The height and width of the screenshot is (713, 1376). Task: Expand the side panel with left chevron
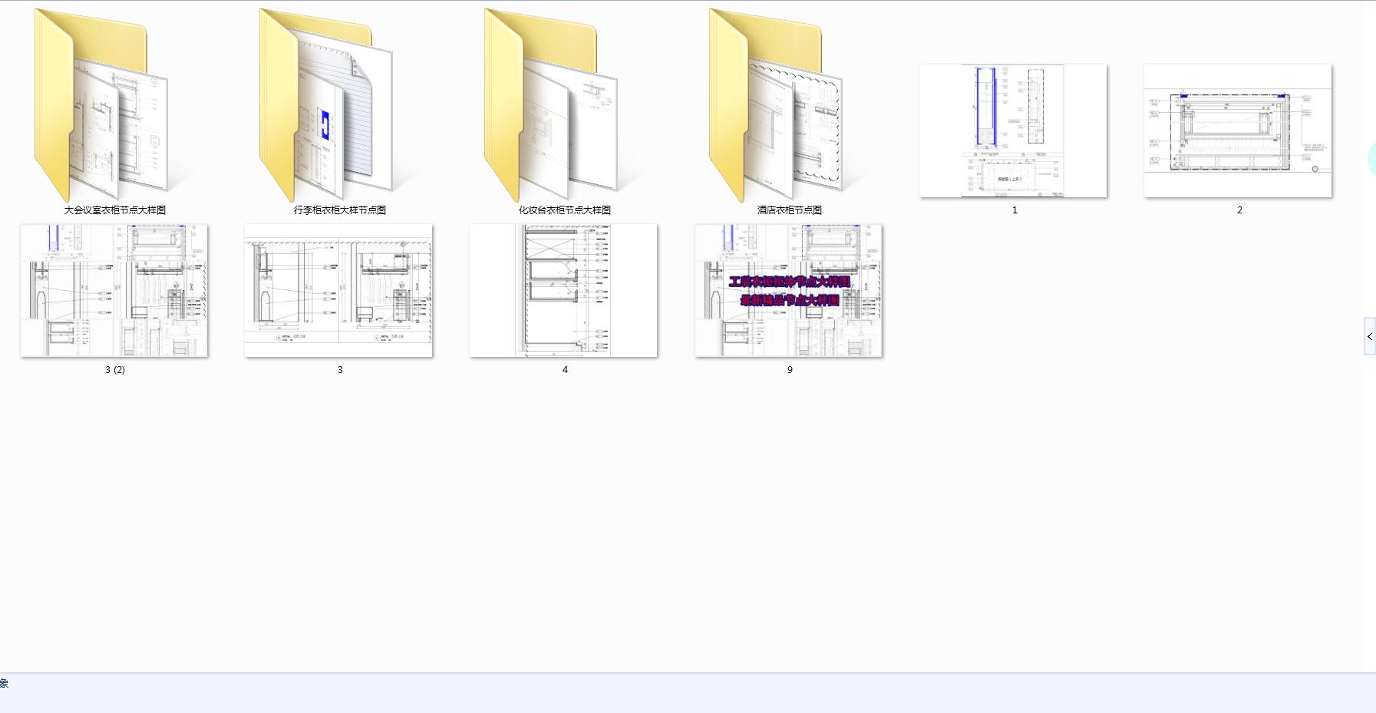pos(1370,336)
